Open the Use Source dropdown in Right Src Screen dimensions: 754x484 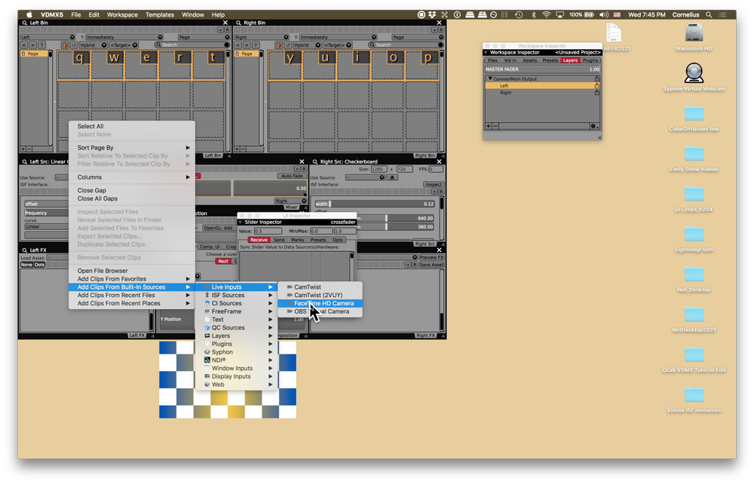click(366, 177)
